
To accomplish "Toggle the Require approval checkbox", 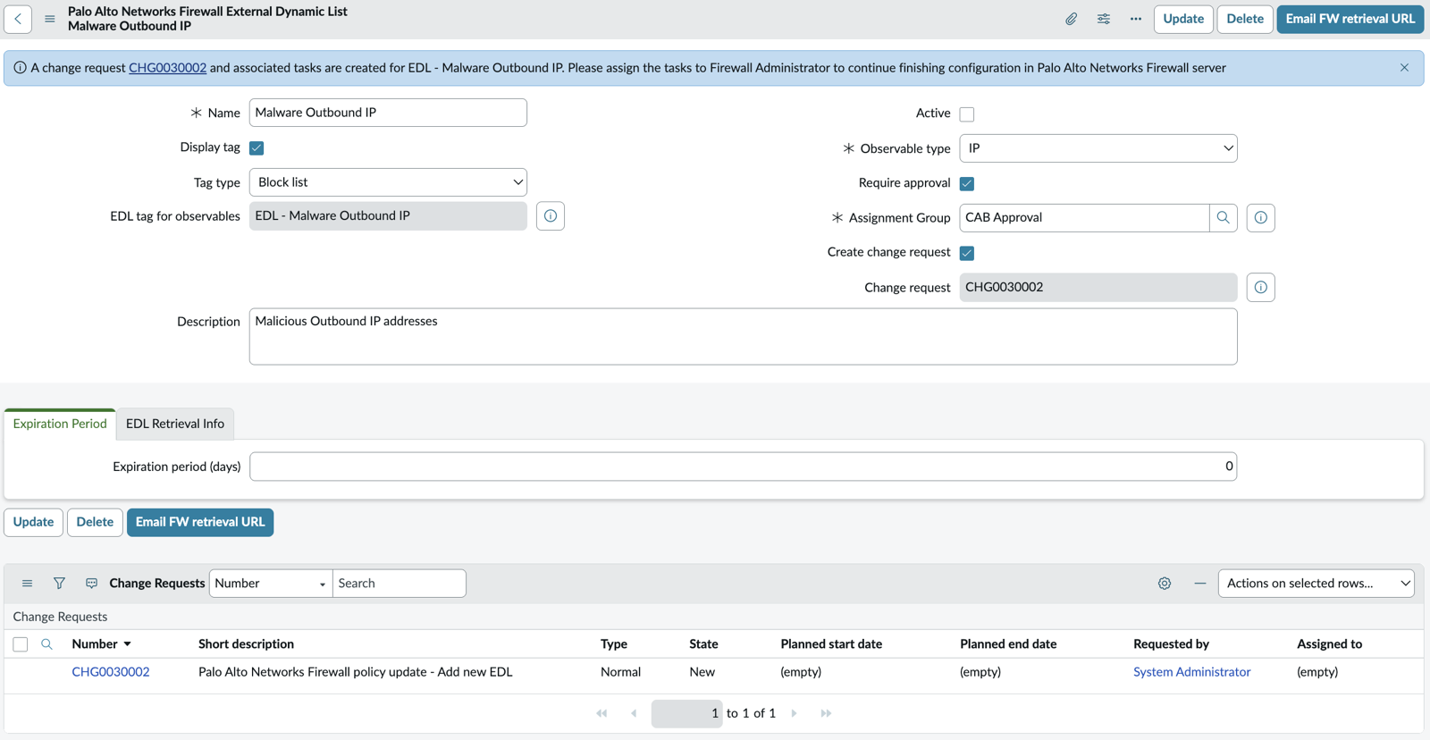I will [967, 183].
